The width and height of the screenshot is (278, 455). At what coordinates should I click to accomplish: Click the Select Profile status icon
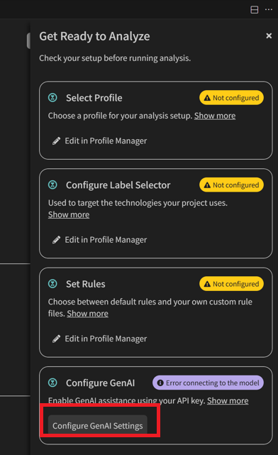[52, 97]
